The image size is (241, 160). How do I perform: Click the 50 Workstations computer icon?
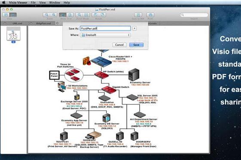(61, 87)
